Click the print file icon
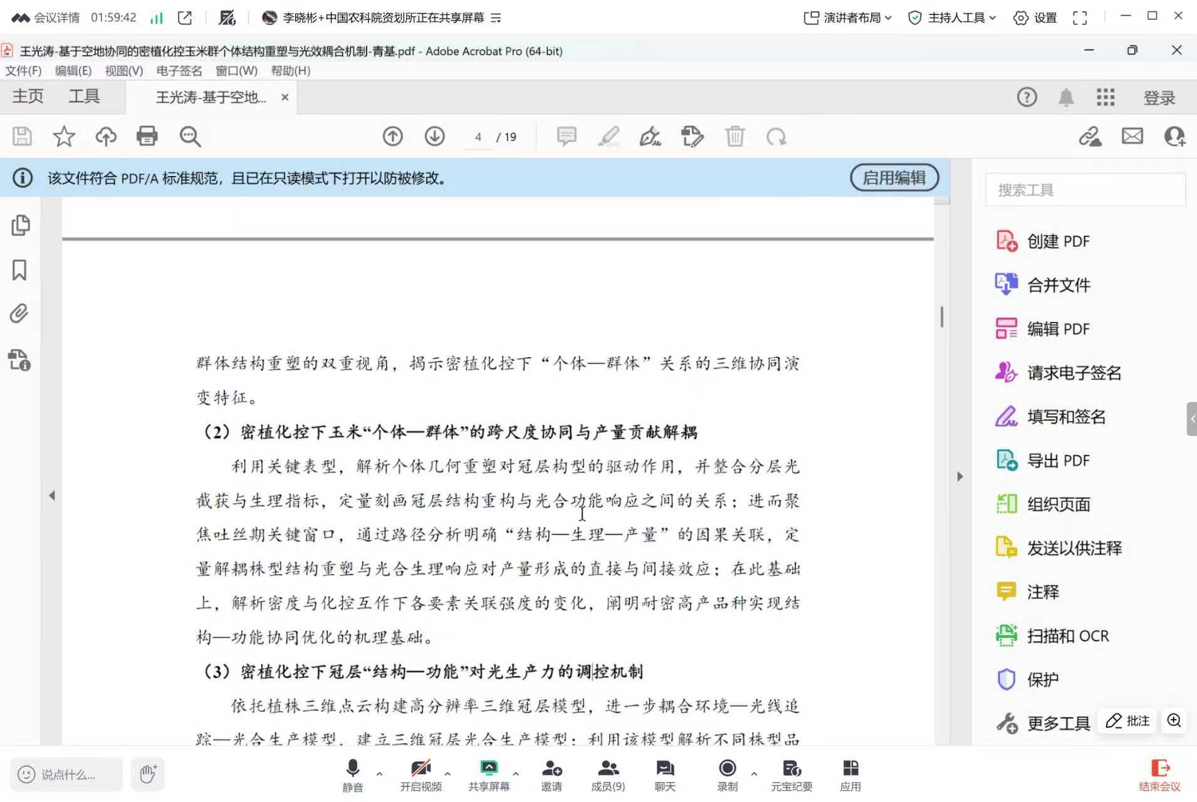This screenshot has height=802, width=1197. pos(147,136)
